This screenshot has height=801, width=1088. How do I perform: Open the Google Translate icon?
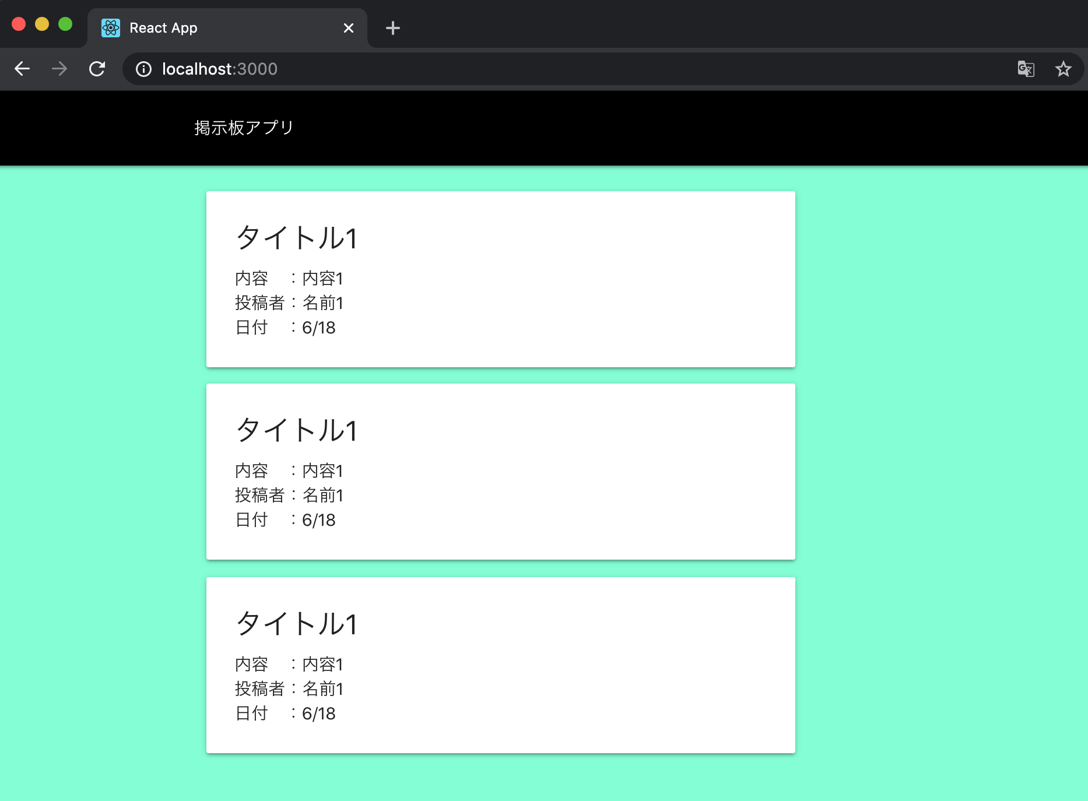pyautogui.click(x=1026, y=69)
